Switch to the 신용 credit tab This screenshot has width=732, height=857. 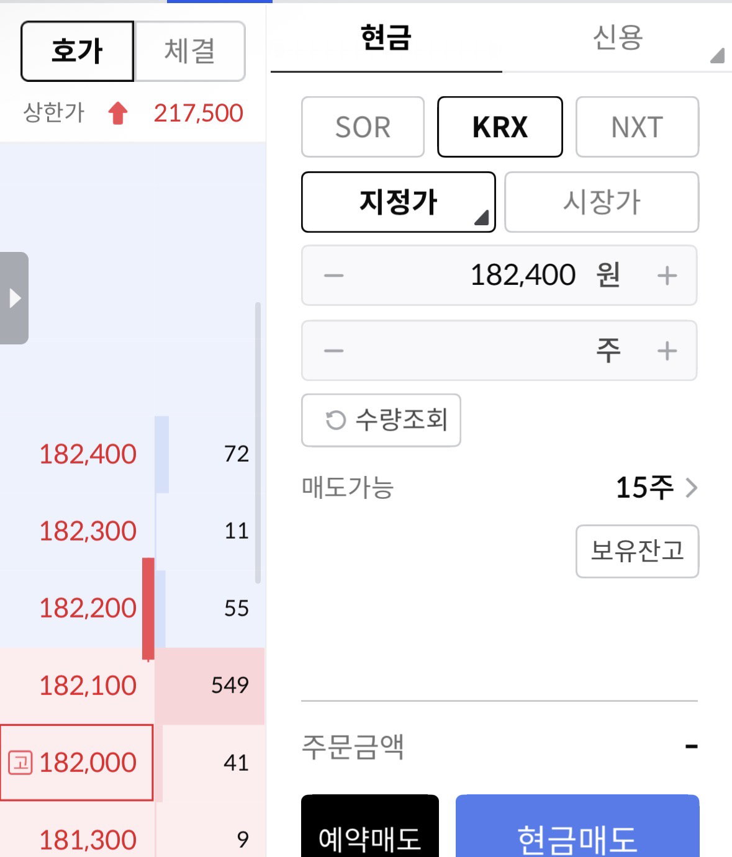pyautogui.click(x=617, y=38)
